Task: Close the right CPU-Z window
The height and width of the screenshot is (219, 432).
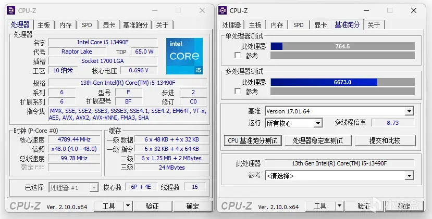Action: coord(414,10)
